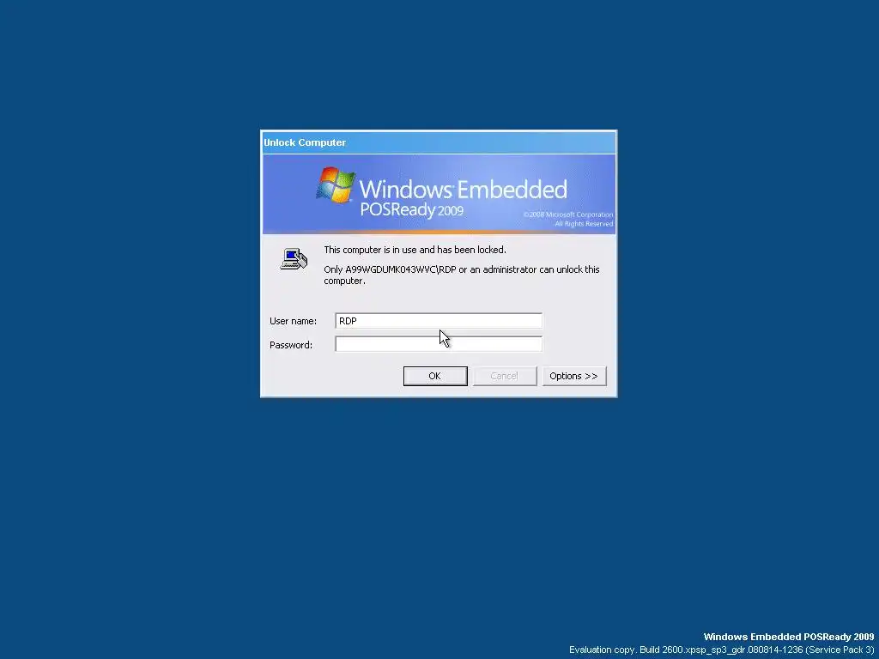
Task: Click into the Password field
Action: click(x=439, y=344)
